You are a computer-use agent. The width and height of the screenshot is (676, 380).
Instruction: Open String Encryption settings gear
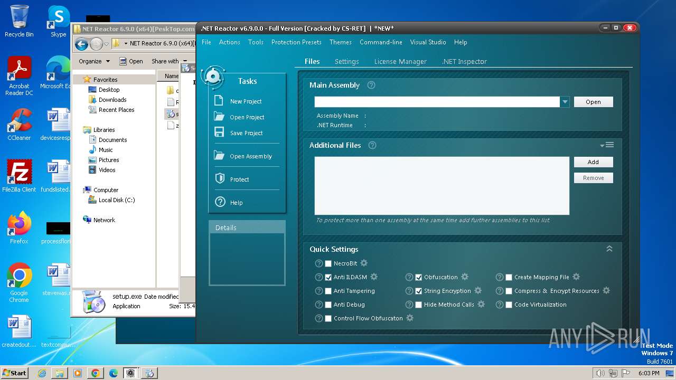[x=478, y=290]
